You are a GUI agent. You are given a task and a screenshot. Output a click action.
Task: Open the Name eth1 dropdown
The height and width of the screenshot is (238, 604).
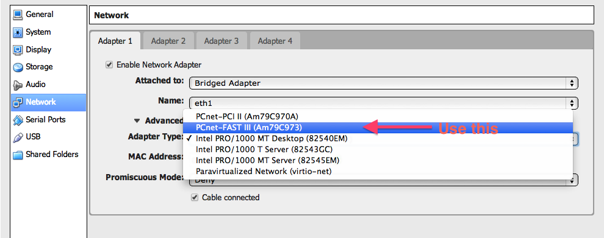click(x=384, y=103)
